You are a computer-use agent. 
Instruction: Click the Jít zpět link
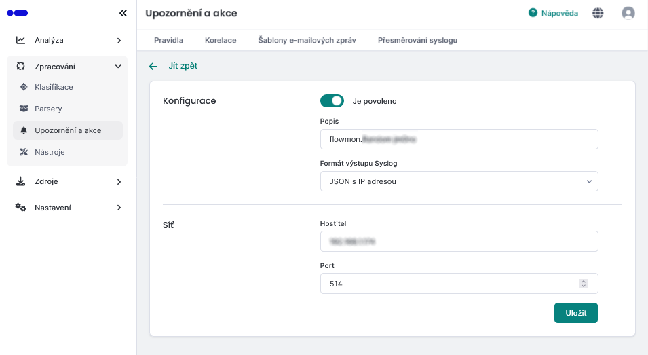point(183,66)
